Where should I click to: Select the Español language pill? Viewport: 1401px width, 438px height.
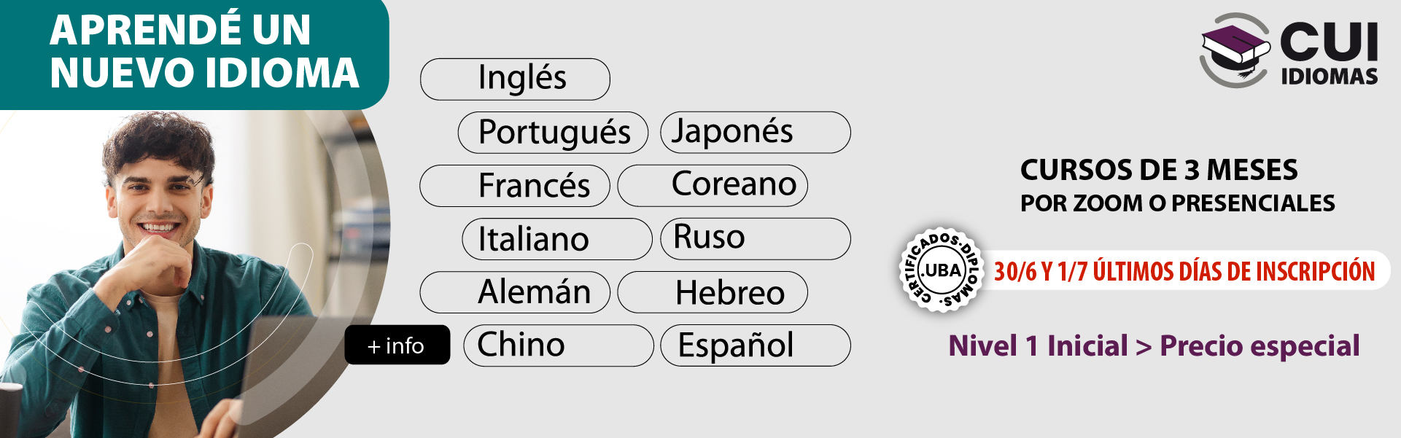click(x=756, y=345)
